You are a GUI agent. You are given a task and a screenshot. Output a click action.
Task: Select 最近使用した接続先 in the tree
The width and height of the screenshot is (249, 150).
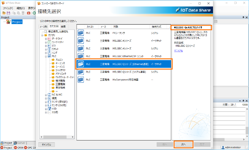click(58, 32)
